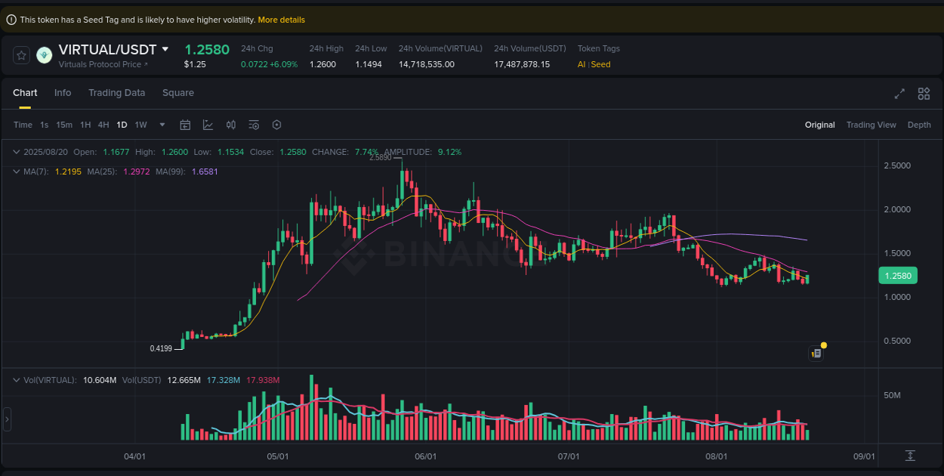Toggle the MA indicator row collapsed
This screenshot has width=944, height=476.
coord(16,172)
